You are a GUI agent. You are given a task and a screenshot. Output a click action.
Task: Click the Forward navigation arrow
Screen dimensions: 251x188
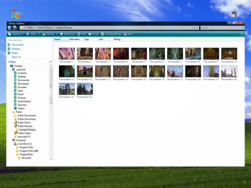tap(14, 28)
